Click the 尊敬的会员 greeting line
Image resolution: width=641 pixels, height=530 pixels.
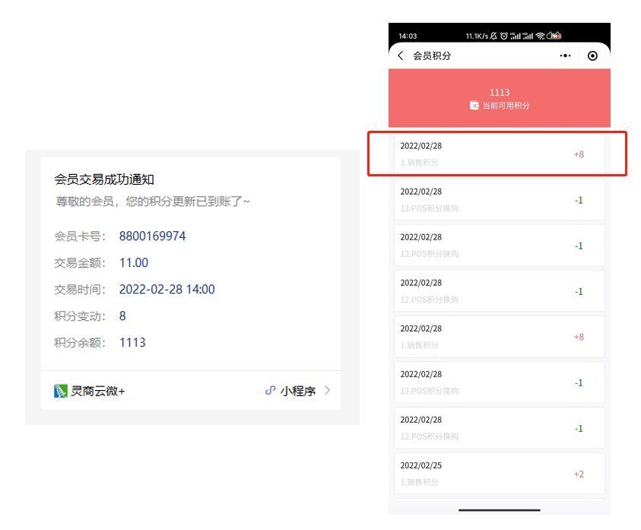pyautogui.click(x=153, y=202)
